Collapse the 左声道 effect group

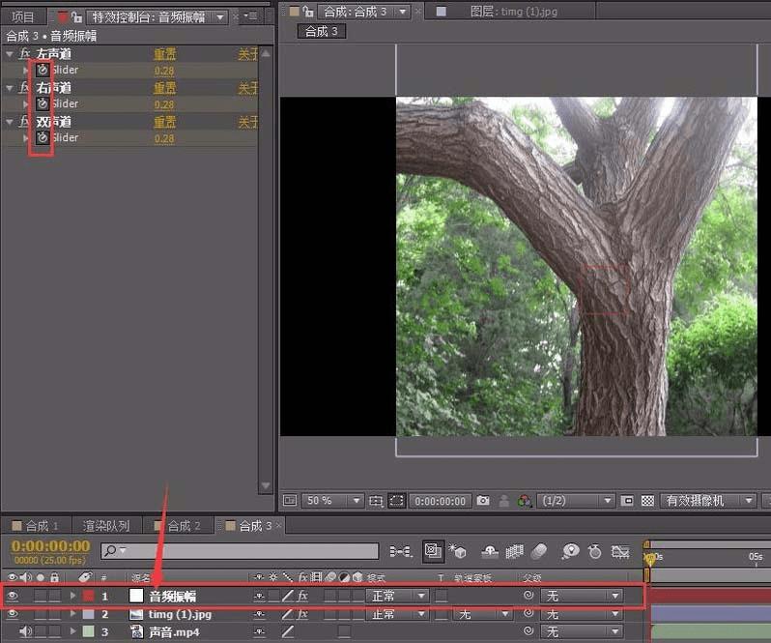10,54
